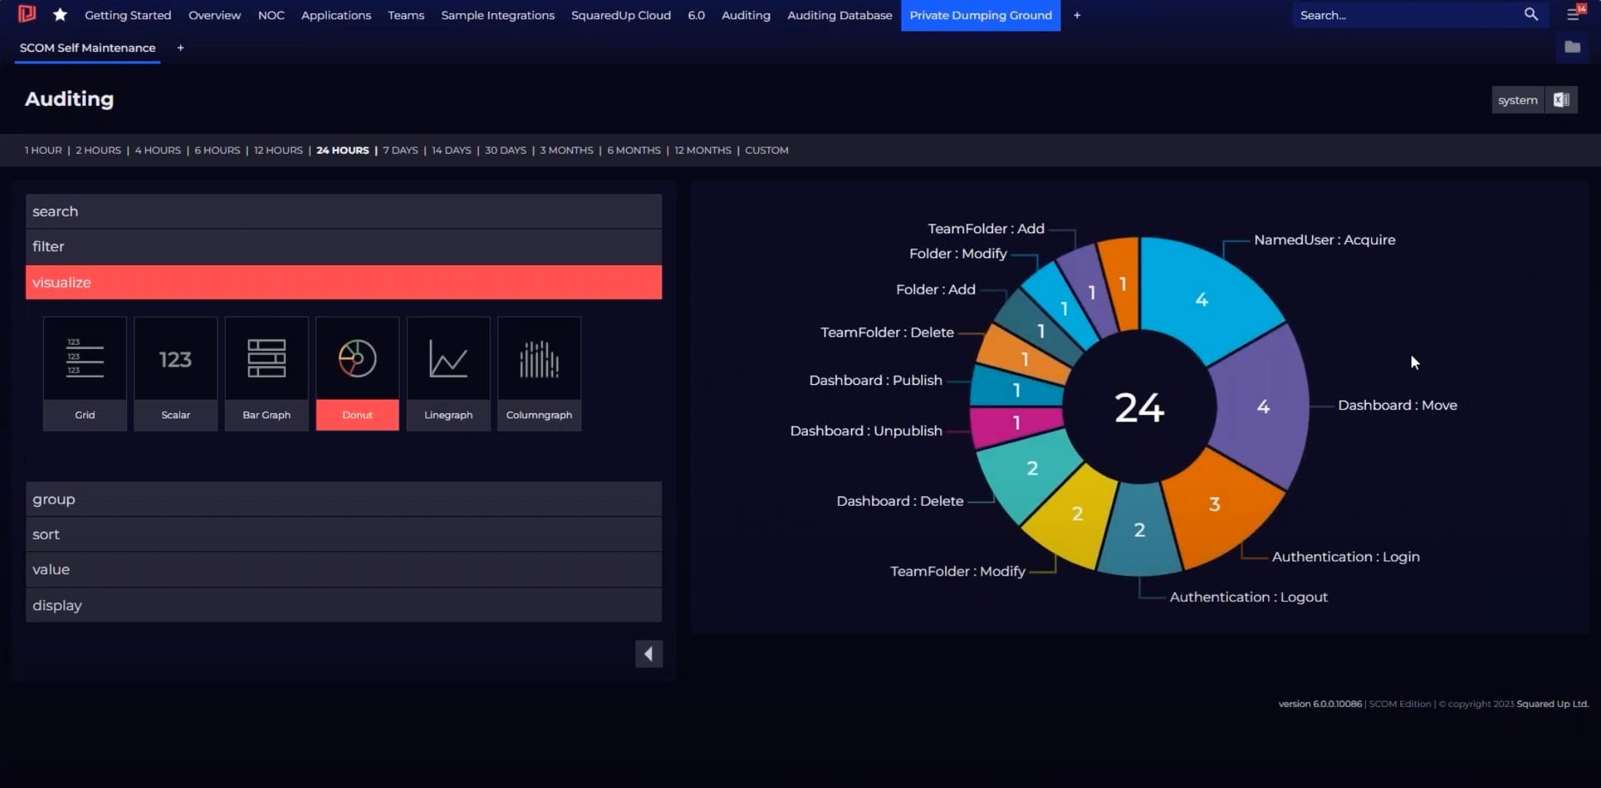The width and height of the screenshot is (1601, 788).
Task: Open the search magnifier icon
Action: tap(1532, 15)
